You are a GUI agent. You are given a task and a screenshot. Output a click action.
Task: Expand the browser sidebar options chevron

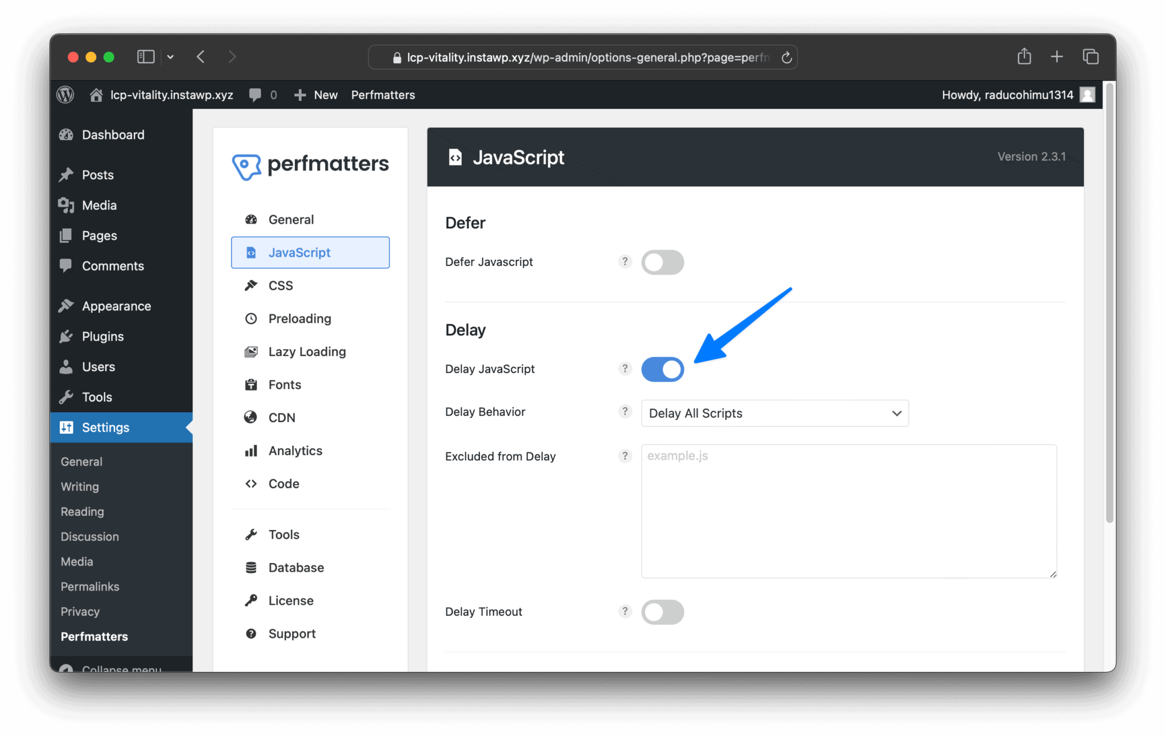(x=170, y=56)
